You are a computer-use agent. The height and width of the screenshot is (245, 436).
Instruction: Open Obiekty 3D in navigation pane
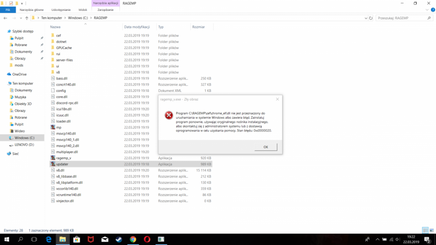pyautogui.click(x=23, y=104)
